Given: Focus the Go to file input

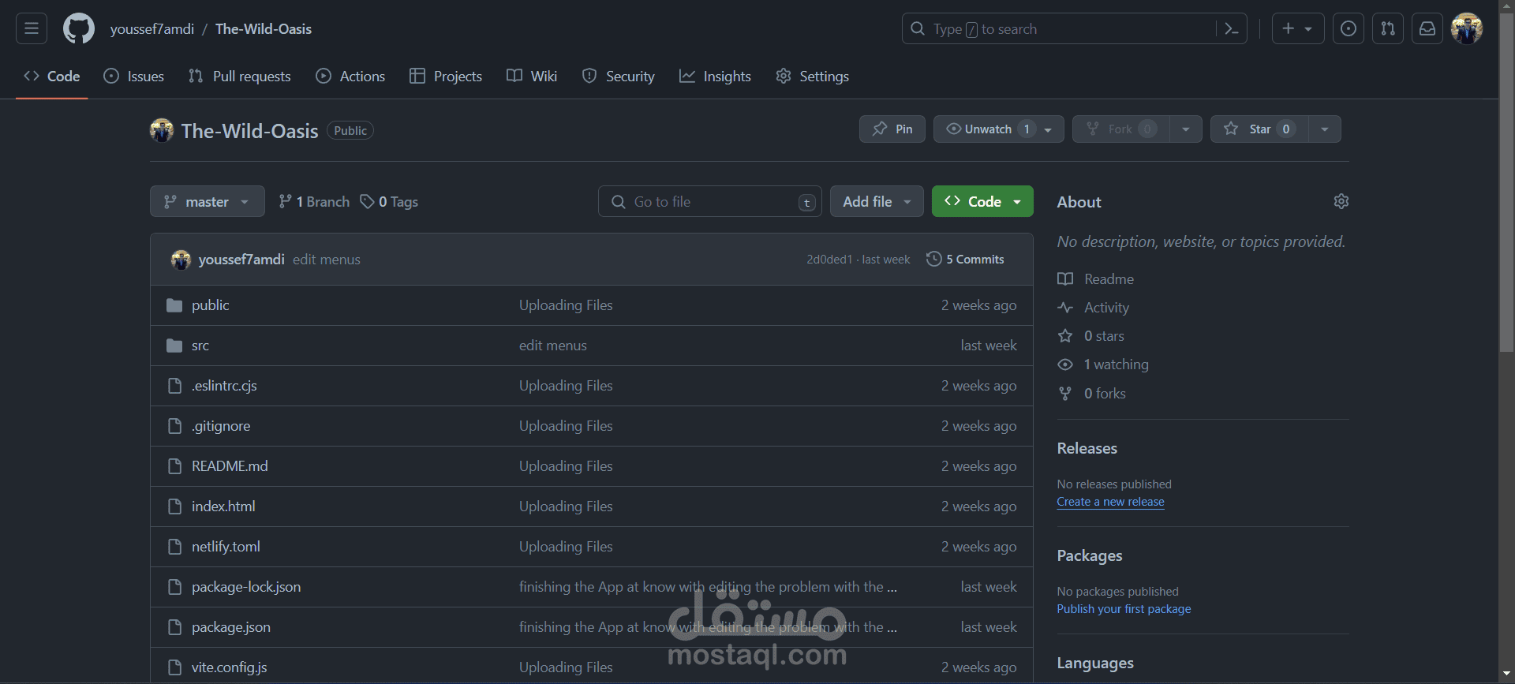Looking at the screenshot, I should 709,201.
